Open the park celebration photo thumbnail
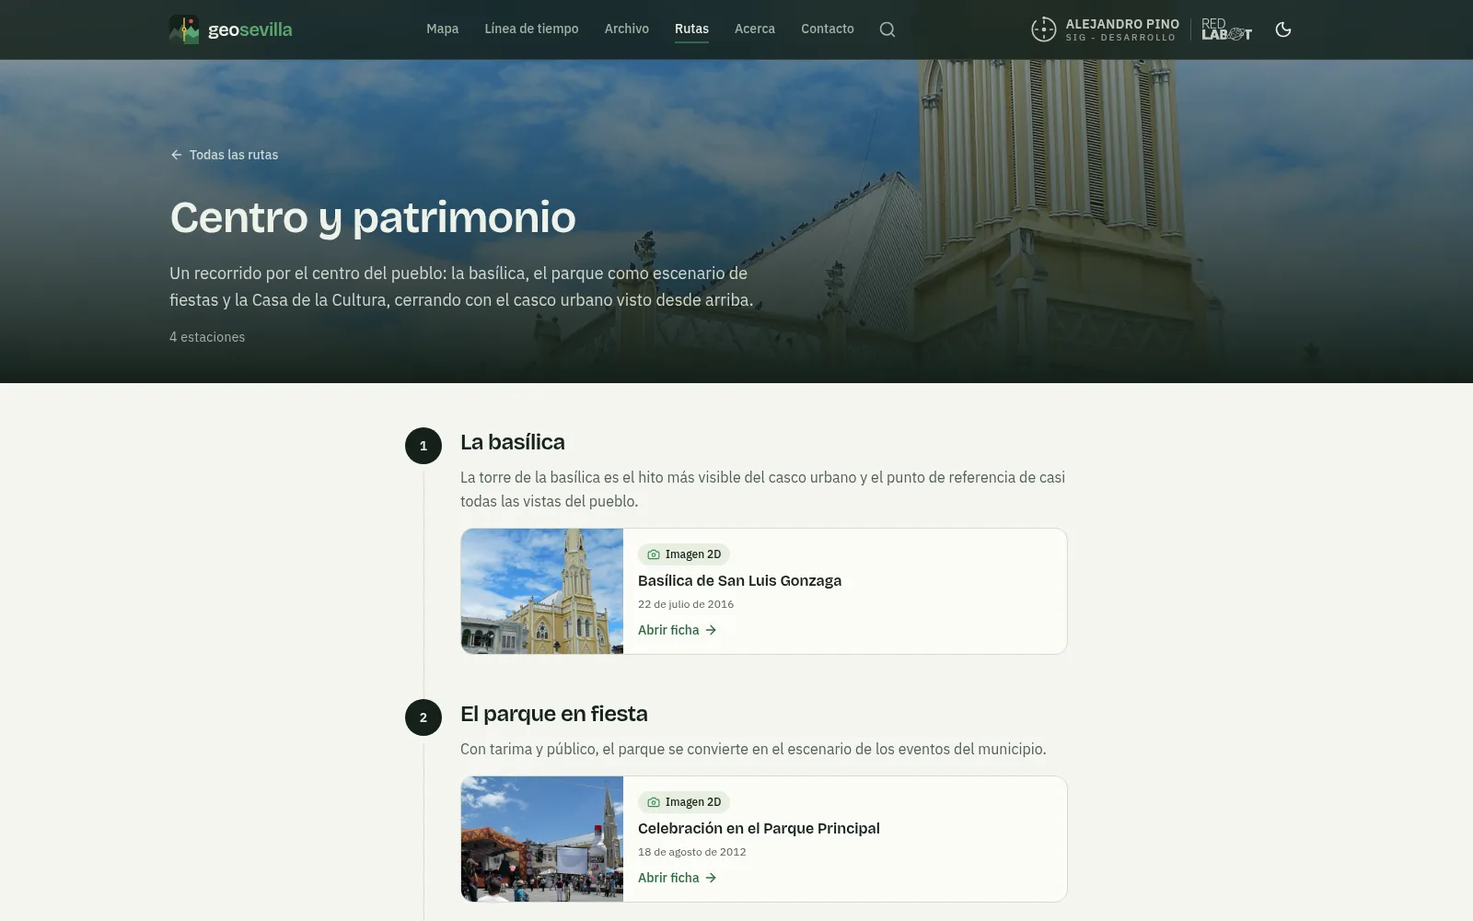The image size is (1473, 921). click(x=542, y=839)
